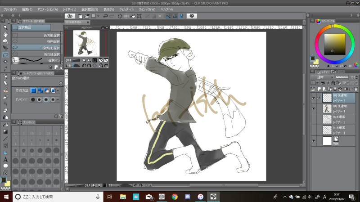The image size is (360, 202).
Task: Open ウィンドウ(W) menu
Action: 147,9
